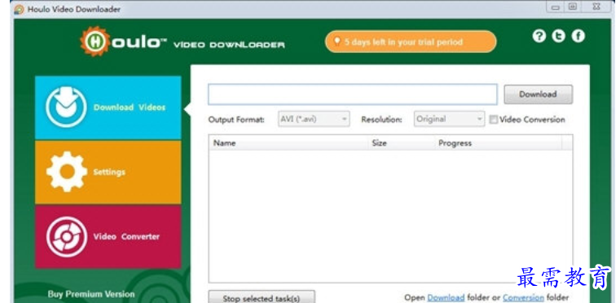Click the Houlo logo emblem
This screenshot has width=616, height=303.
click(95, 42)
